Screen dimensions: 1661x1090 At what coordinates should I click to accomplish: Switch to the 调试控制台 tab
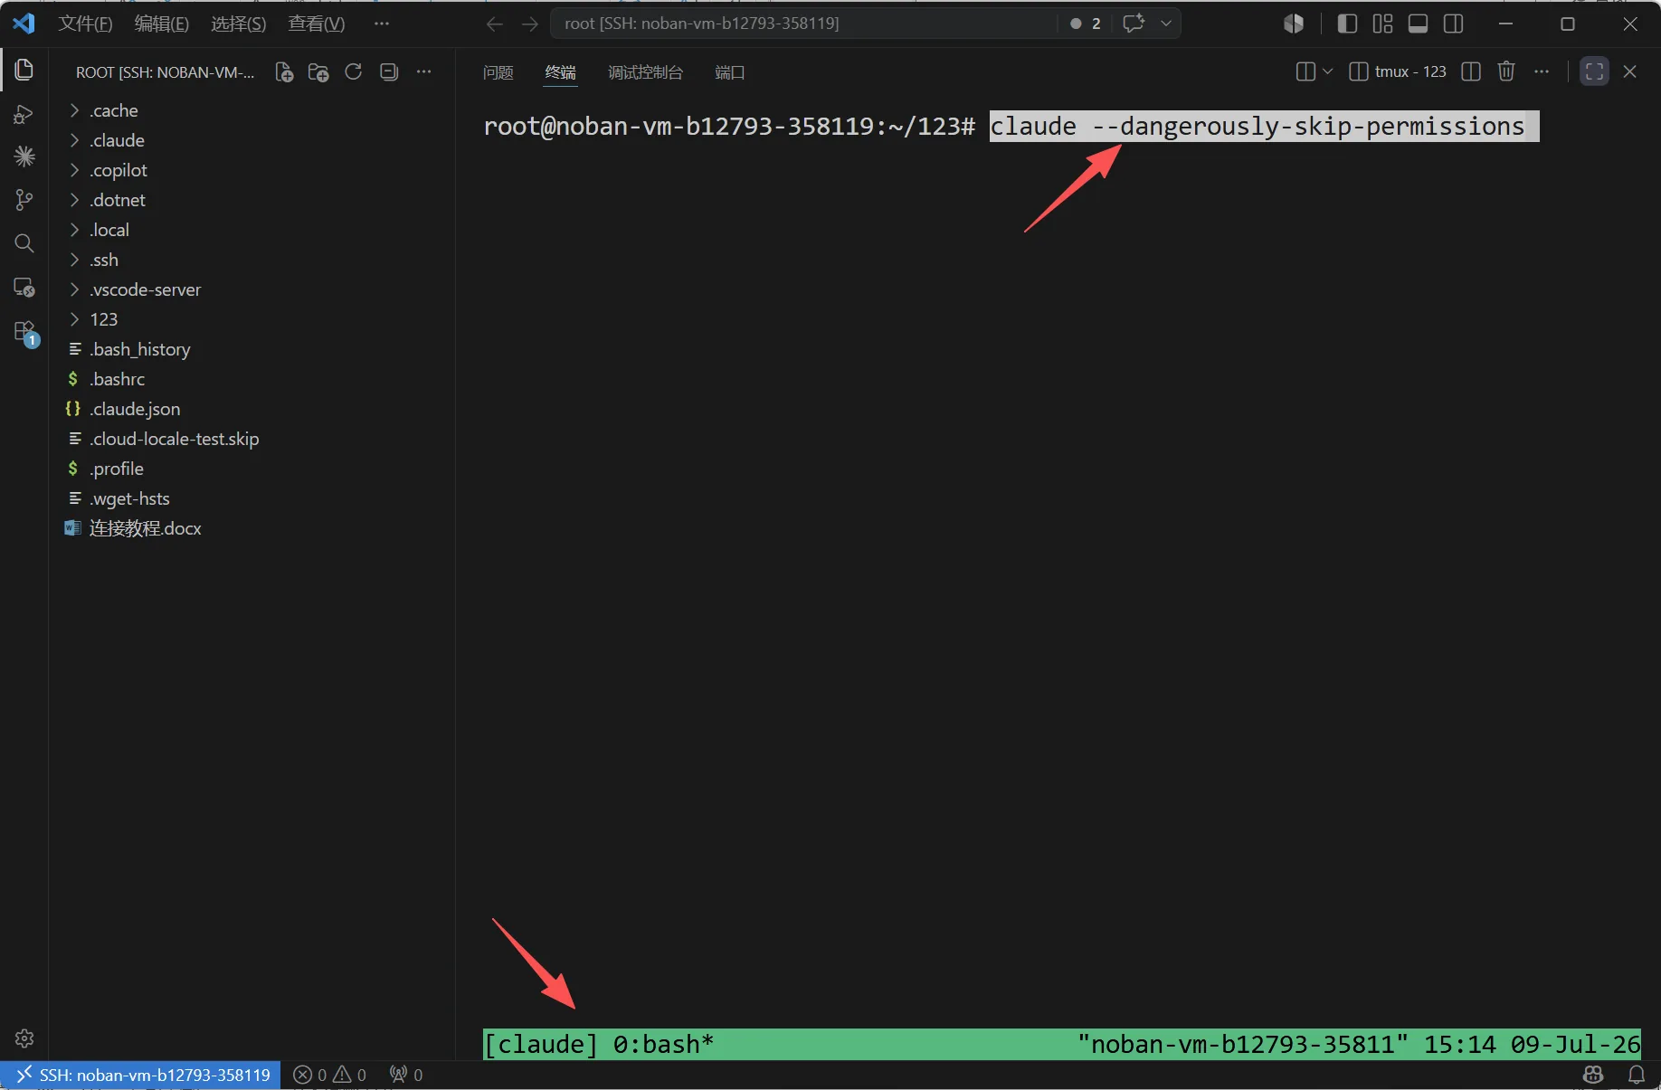coord(645,72)
